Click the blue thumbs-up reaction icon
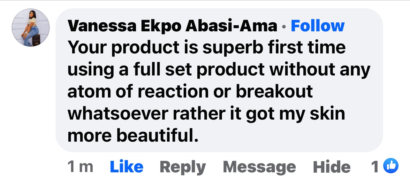The width and height of the screenshot is (410, 188). tap(391, 166)
